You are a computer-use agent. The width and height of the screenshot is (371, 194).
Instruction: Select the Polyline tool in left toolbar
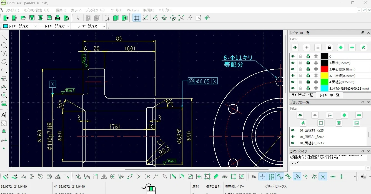pos(4,70)
